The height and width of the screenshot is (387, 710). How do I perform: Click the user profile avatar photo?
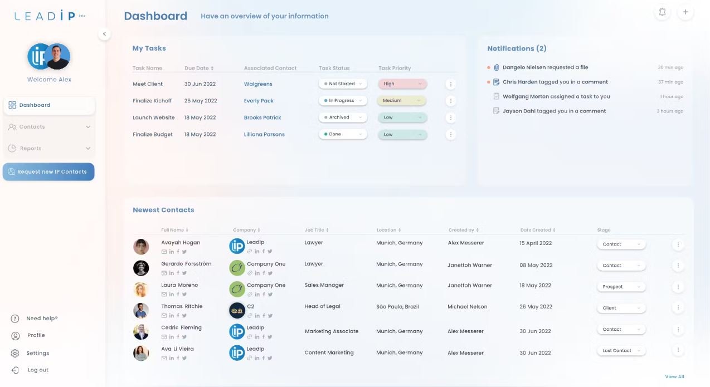coord(57,56)
